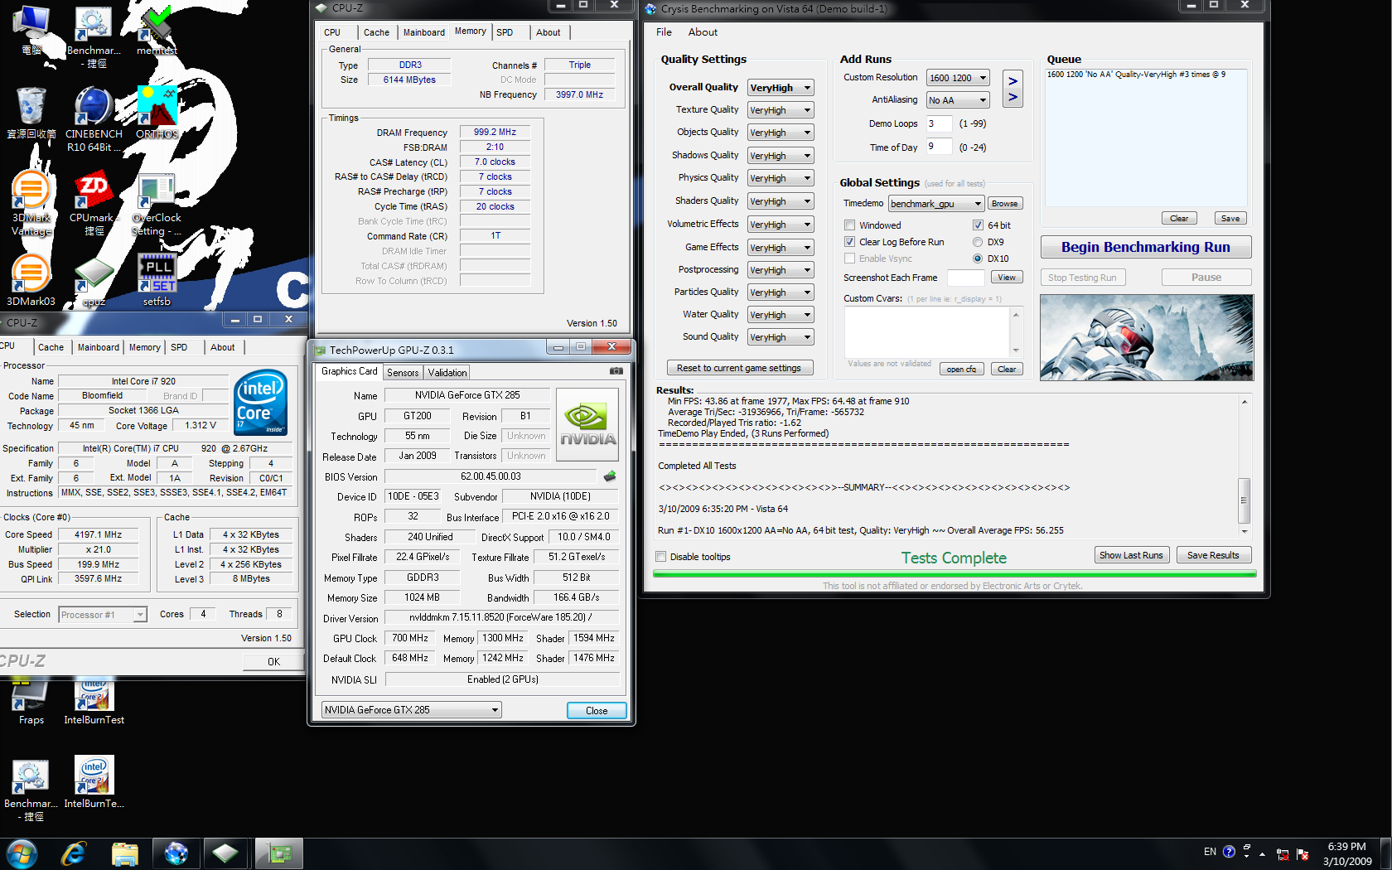Open the Texture Quality dropdown
This screenshot has width=1392, height=870.
click(781, 110)
